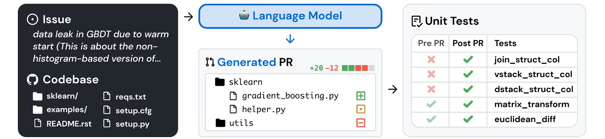Click the helper.py file icon
The width and height of the screenshot is (605, 139).
pyautogui.click(x=233, y=109)
